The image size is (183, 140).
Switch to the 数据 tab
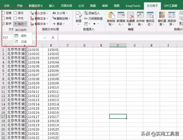pos(93,6)
